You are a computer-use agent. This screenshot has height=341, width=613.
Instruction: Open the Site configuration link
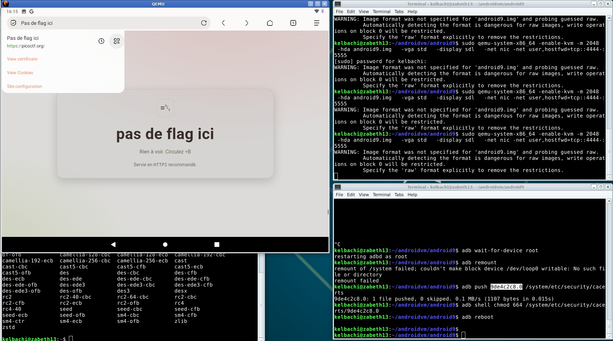coord(25,86)
